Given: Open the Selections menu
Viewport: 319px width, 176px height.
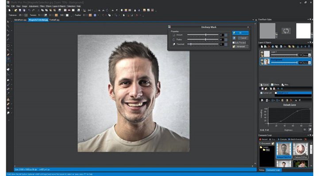Looking at the screenshot, I should [71, 6].
